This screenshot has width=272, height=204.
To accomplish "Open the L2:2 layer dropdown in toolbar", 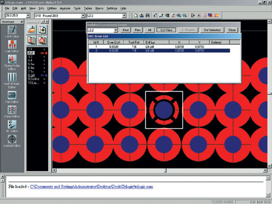I will click(124, 16).
